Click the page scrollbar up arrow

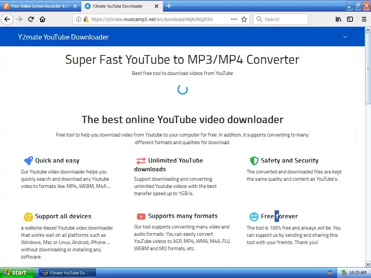pos(368,30)
